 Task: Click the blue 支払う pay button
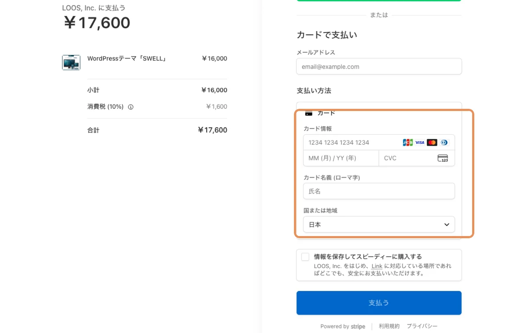[379, 303]
